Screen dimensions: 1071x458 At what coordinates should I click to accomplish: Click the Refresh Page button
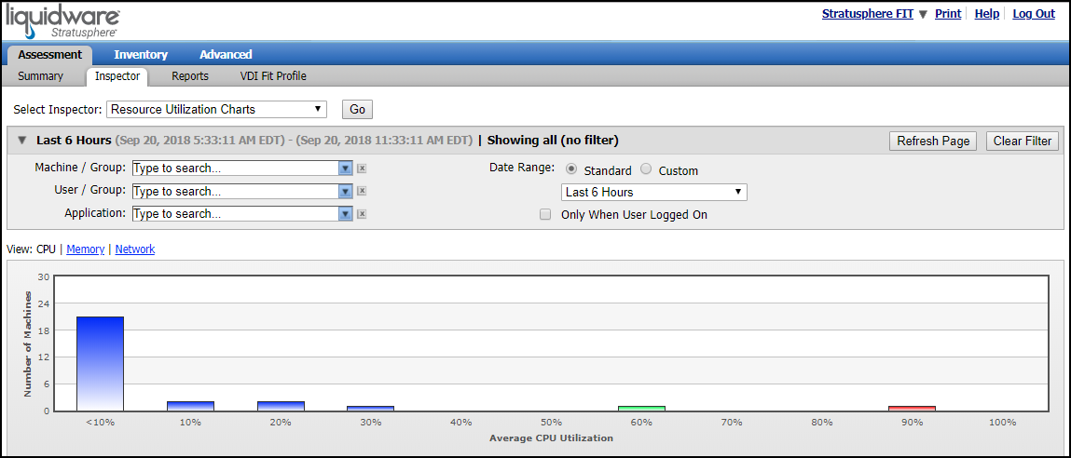pos(933,141)
